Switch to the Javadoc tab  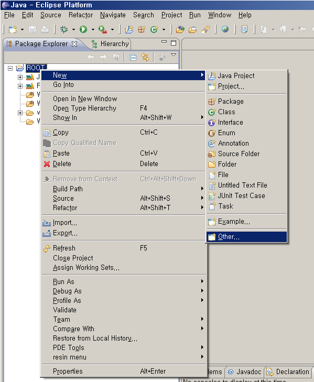pyautogui.click(x=244, y=372)
